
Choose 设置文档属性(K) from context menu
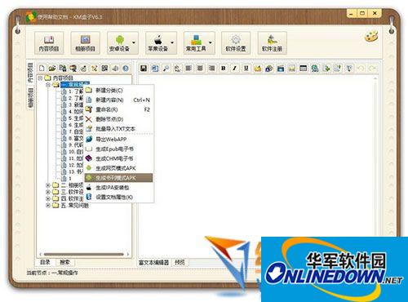[x=119, y=197]
